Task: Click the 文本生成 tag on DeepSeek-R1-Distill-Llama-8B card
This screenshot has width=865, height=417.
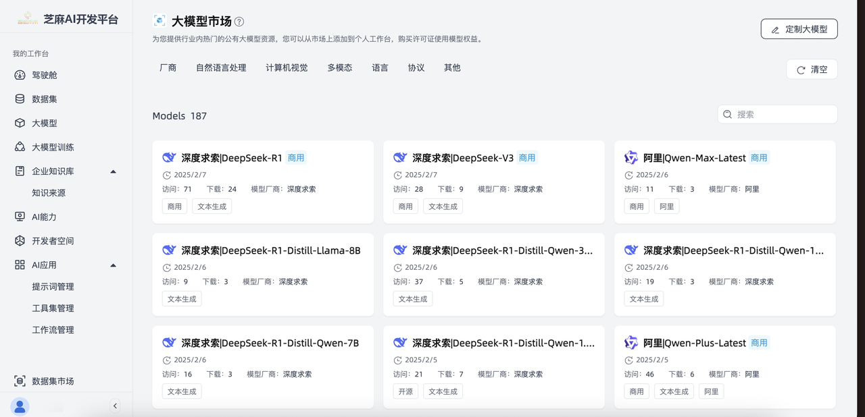Action: [x=182, y=299]
